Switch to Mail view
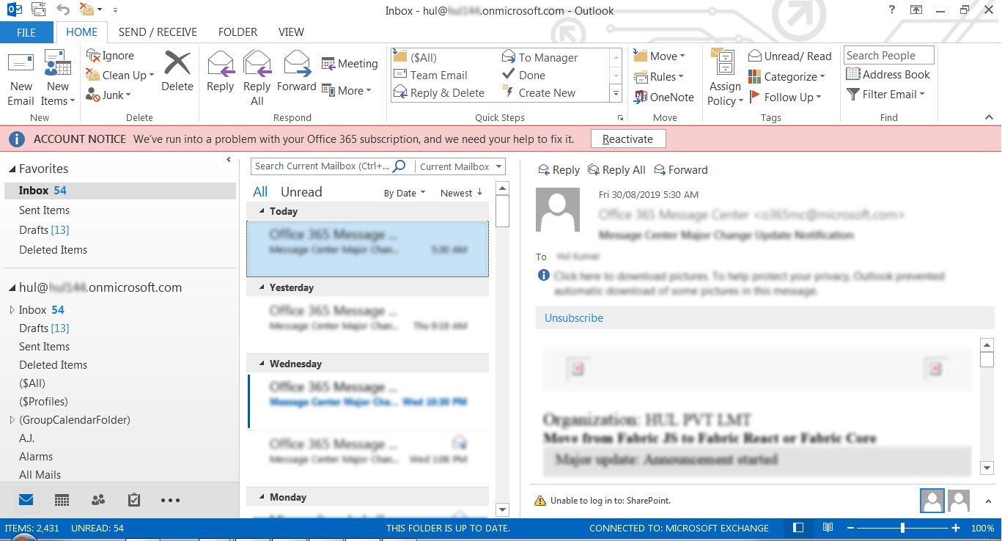 (26, 500)
